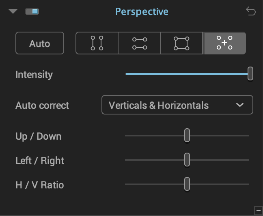Click the Up / Down slider handle
The image size is (263, 216).
pyautogui.click(x=187, y=135)
